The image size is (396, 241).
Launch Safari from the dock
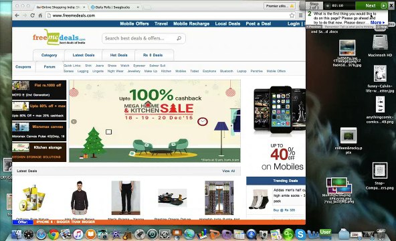click(41, 234)
